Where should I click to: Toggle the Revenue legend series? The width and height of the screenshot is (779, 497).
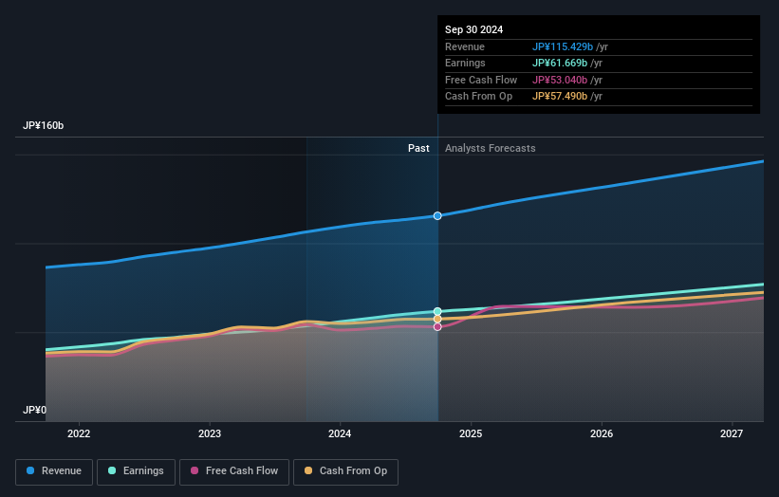(54, 471)
